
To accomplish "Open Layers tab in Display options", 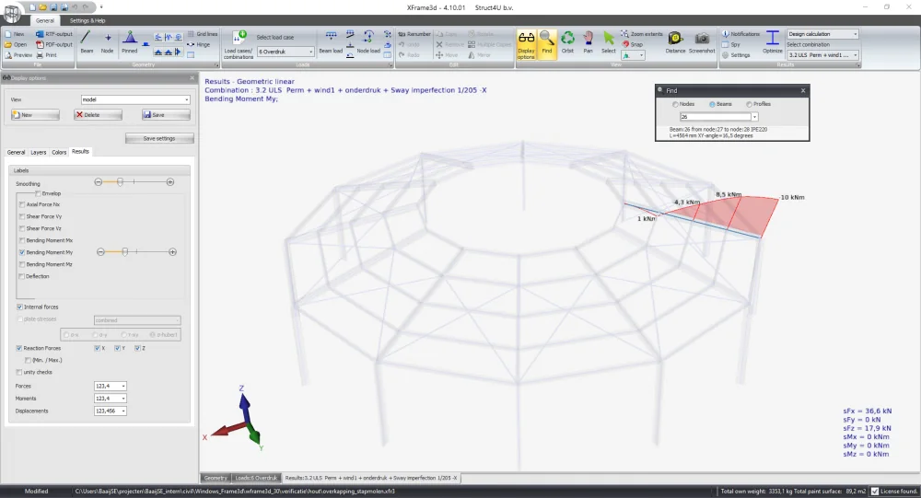I will [x=38, y=152].
